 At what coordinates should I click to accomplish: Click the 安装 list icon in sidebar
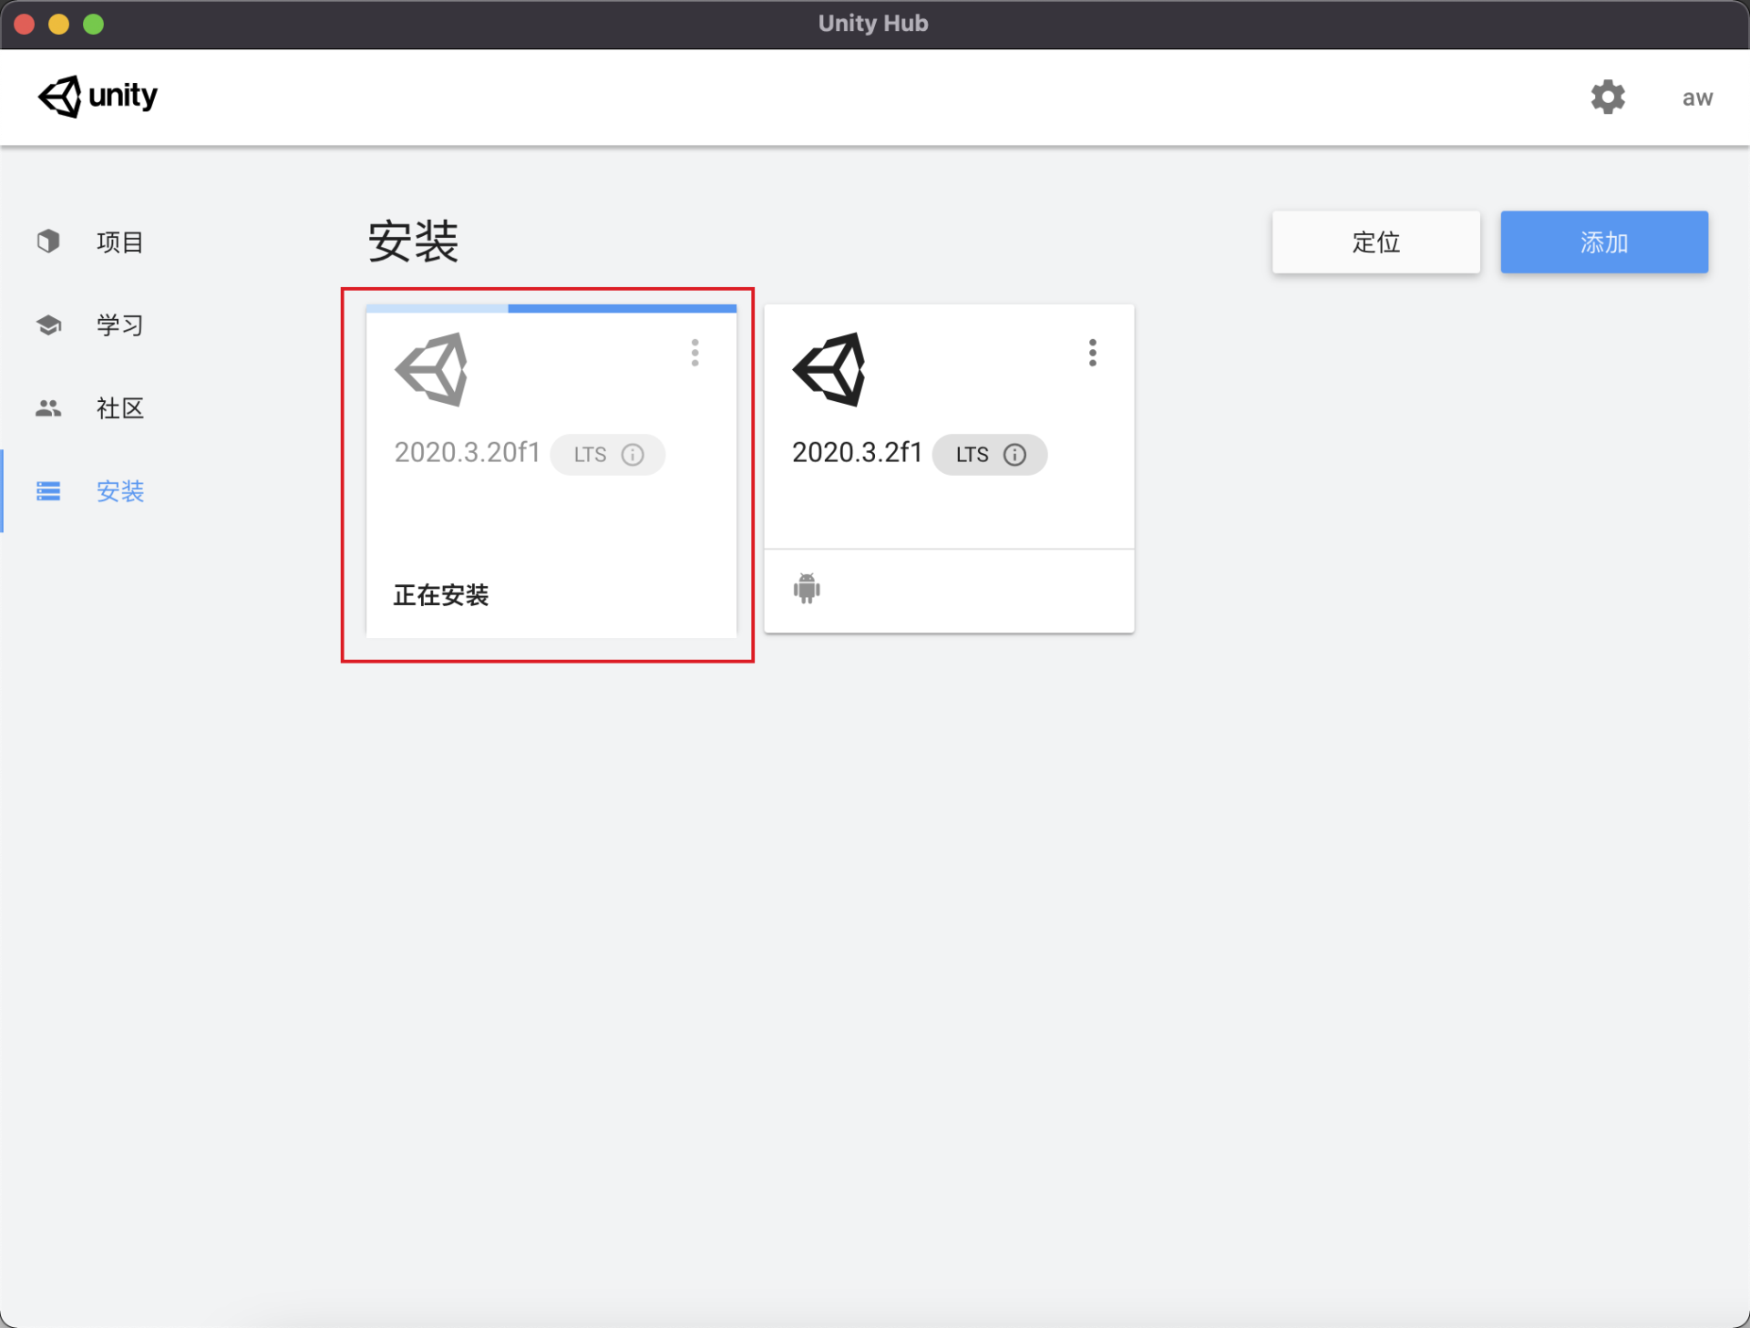click(x=48, y=491)
